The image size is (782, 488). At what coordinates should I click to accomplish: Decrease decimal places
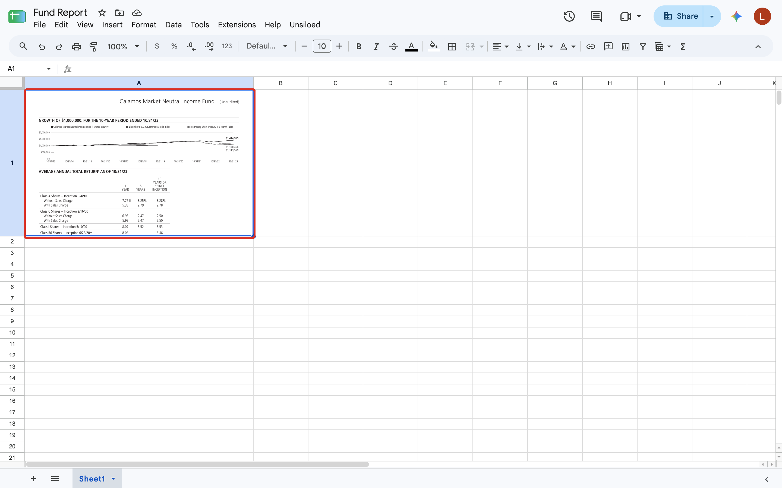point(191,46)
